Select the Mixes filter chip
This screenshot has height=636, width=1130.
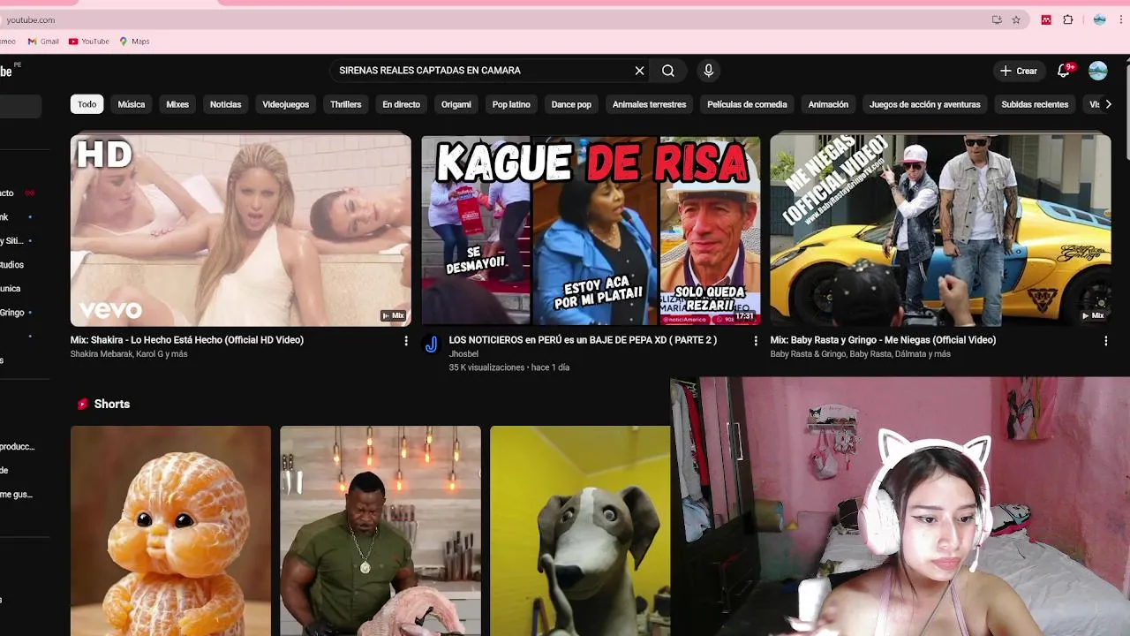tap(177, 104)
